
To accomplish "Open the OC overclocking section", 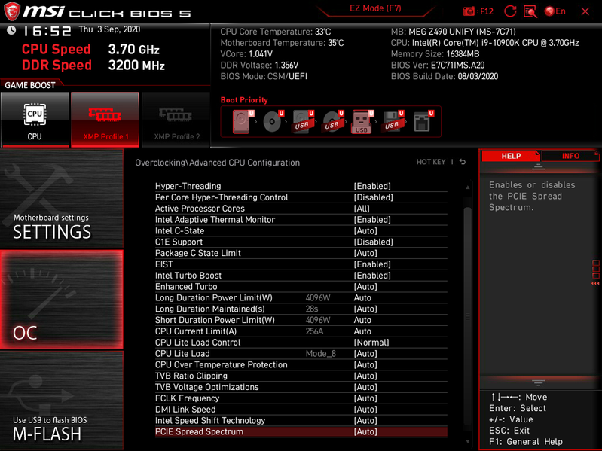I will point(62,300).
